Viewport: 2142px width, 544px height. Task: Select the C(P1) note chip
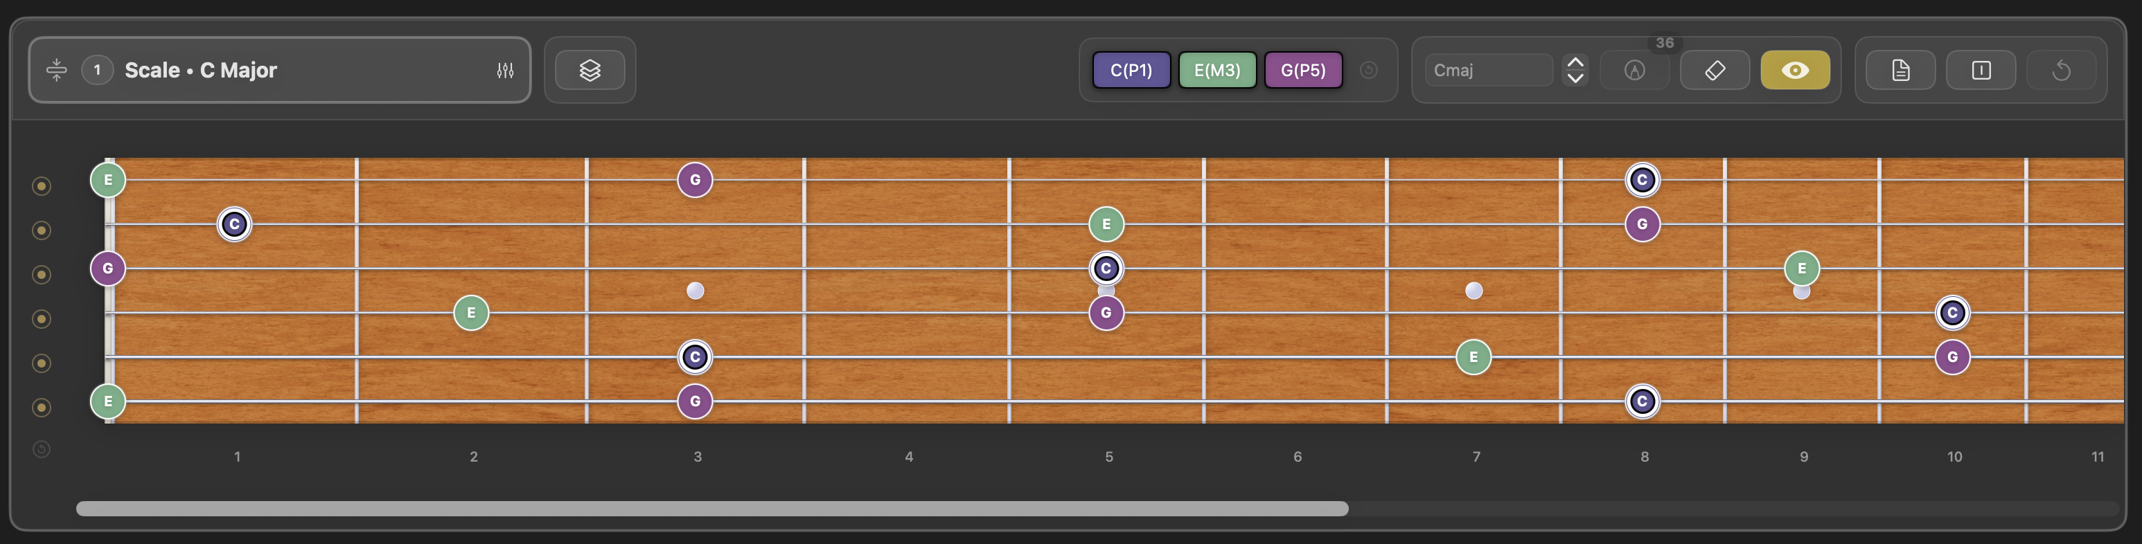[x=1132, y=71]
